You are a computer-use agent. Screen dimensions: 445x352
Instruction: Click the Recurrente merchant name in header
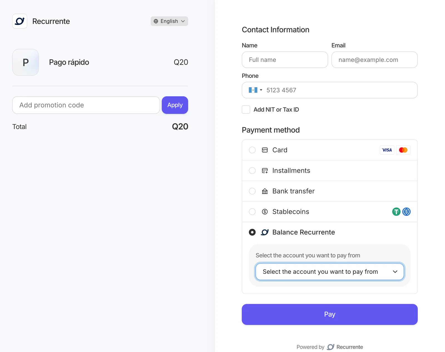click(x=51, y=21)
